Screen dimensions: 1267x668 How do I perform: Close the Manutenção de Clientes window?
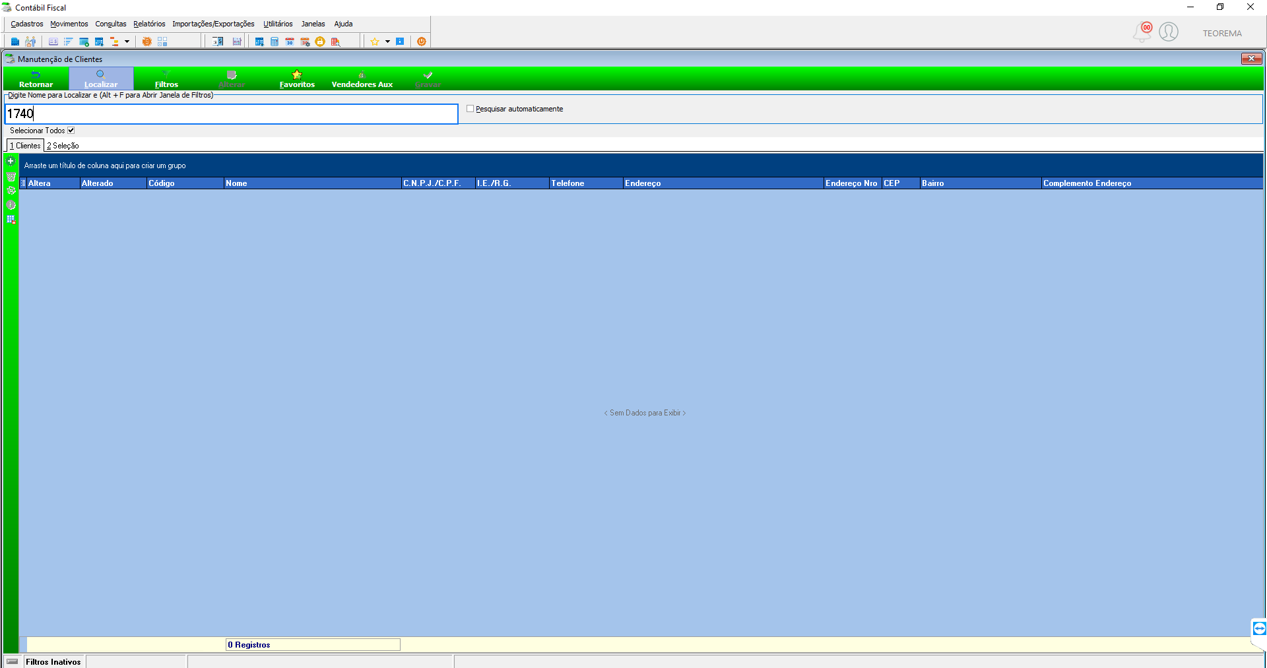tap(1251, 59)
